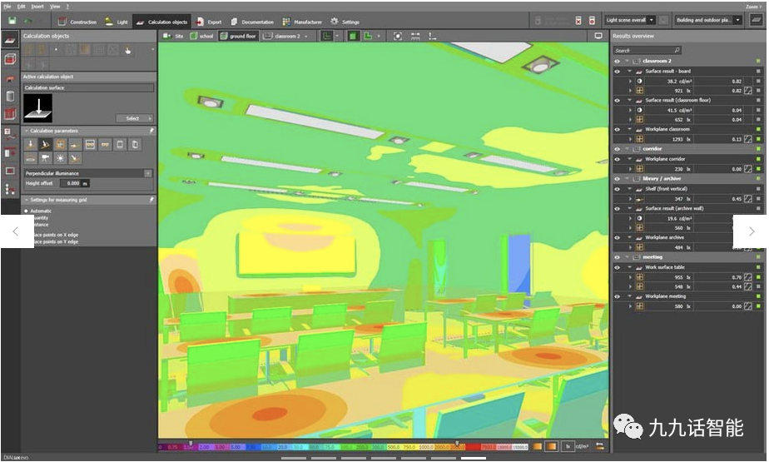
Task: Click the hand pointer tool icon
Action: [127, 50]
